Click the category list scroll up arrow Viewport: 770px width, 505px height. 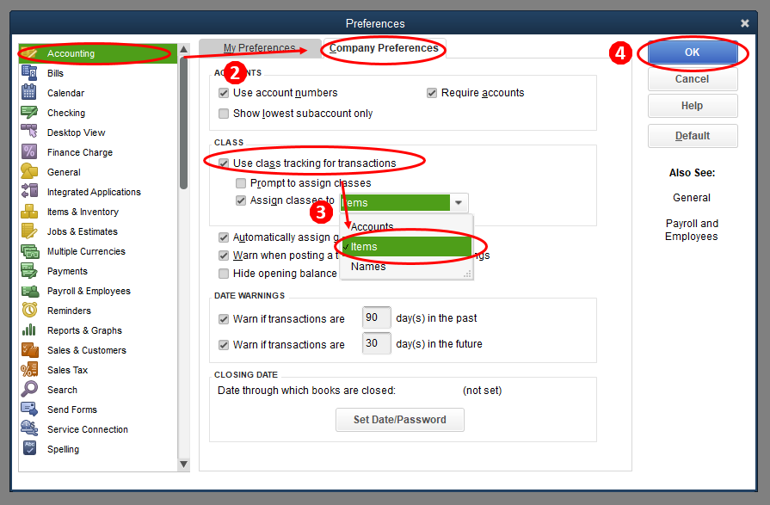(183, 49)
